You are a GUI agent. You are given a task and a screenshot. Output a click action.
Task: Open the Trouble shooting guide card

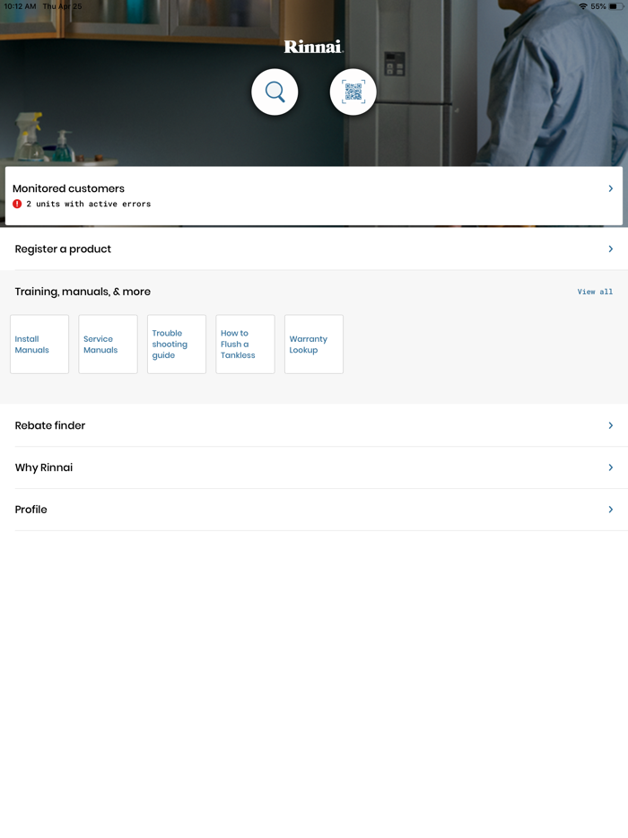click(x=177, y=345)
